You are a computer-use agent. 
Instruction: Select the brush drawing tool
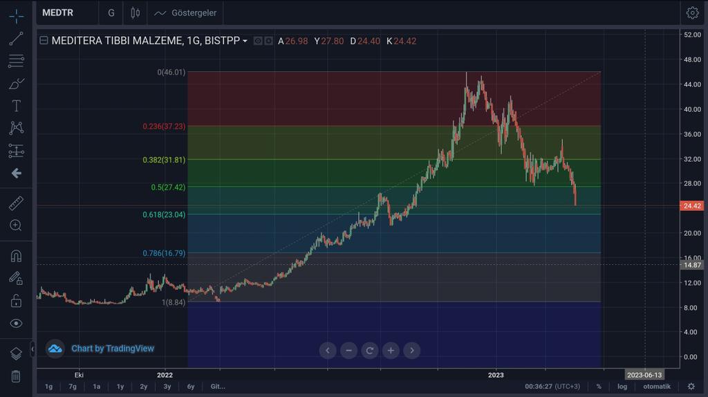click(17, 84)
